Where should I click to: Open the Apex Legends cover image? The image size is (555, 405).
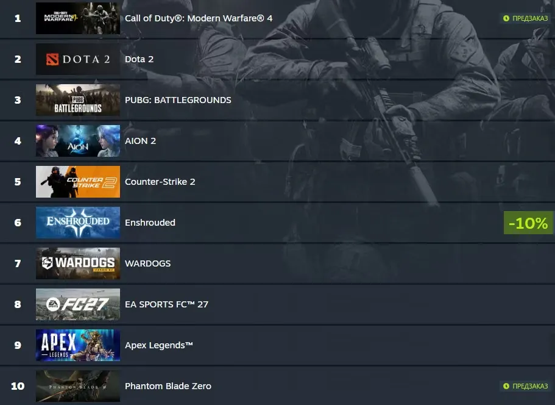[78, 345]
